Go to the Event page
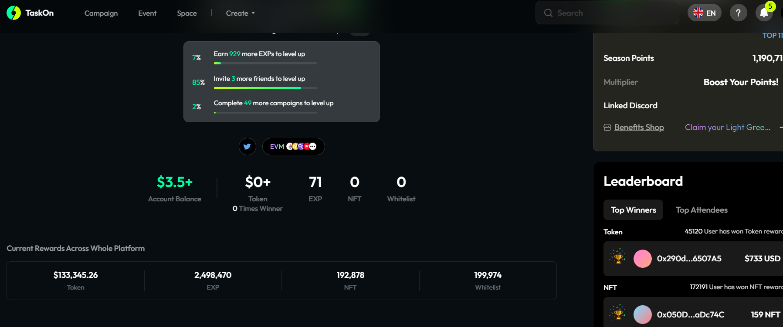 coord(147,13)
